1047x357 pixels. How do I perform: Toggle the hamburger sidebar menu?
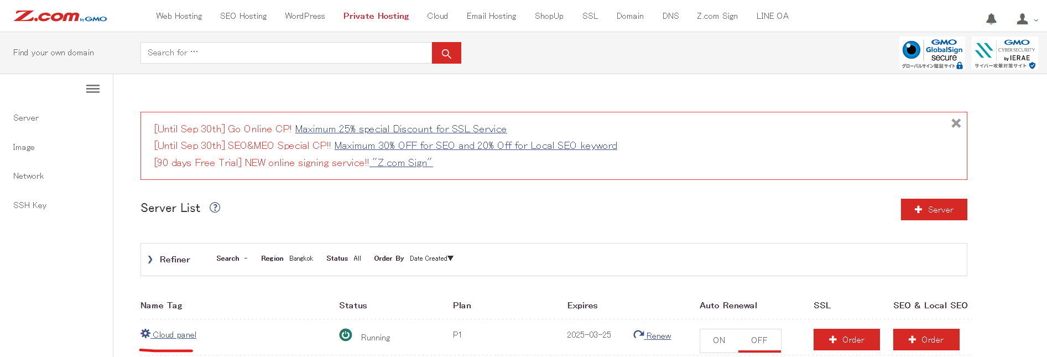[93, 89]
